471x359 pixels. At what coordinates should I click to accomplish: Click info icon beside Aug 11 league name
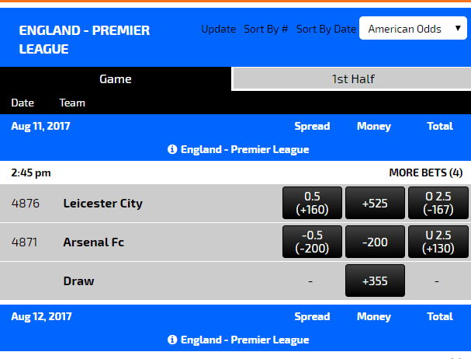[172, 149]
